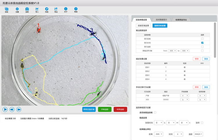Tick the 始终 (always) checkbox

coord(202,123)
